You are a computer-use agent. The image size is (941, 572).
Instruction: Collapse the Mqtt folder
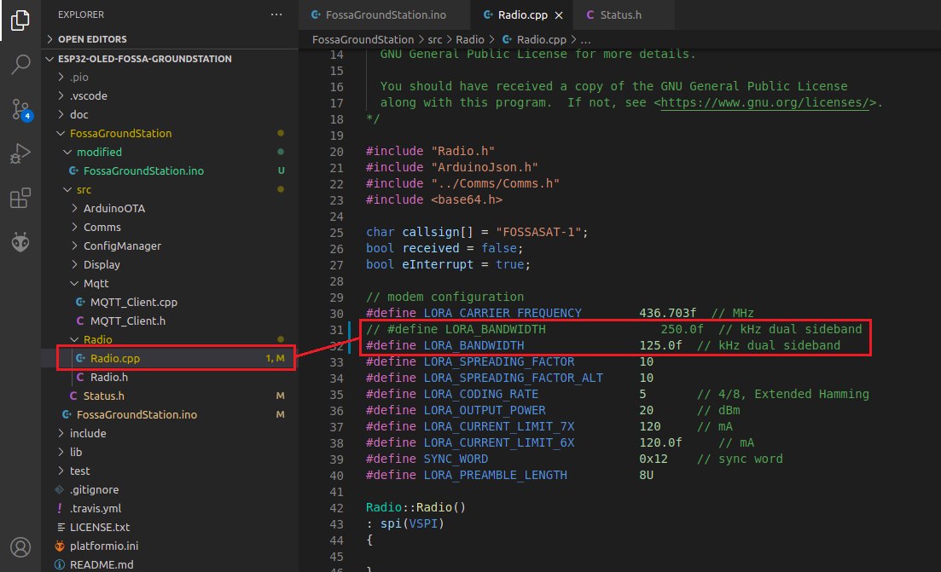pos(96,283)
